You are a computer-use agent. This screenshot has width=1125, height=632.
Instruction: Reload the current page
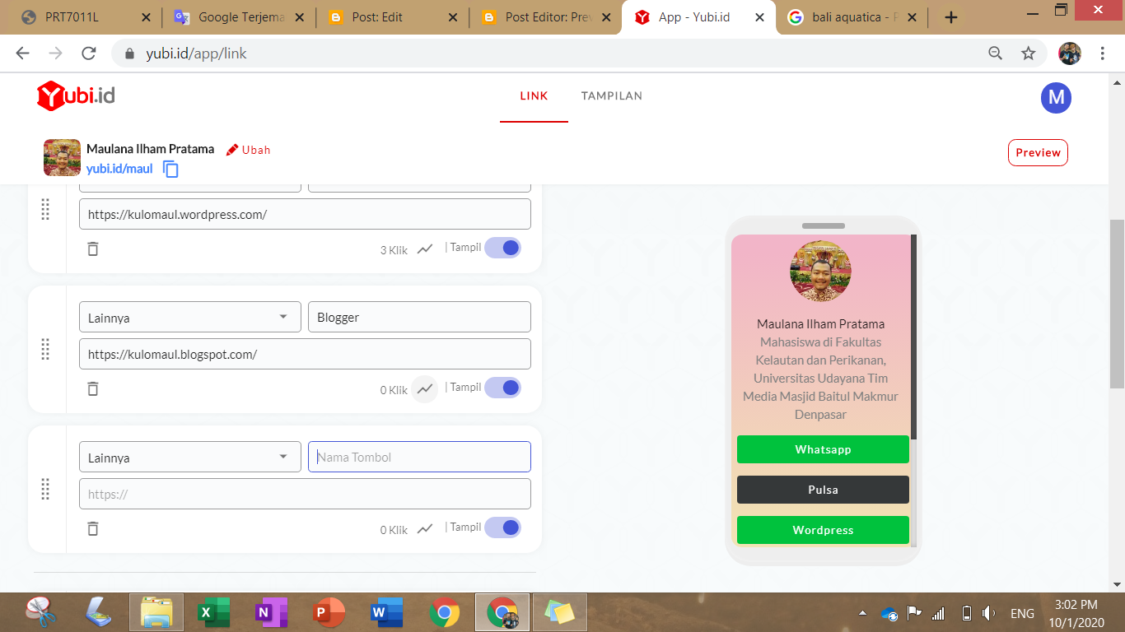point(89,53)
